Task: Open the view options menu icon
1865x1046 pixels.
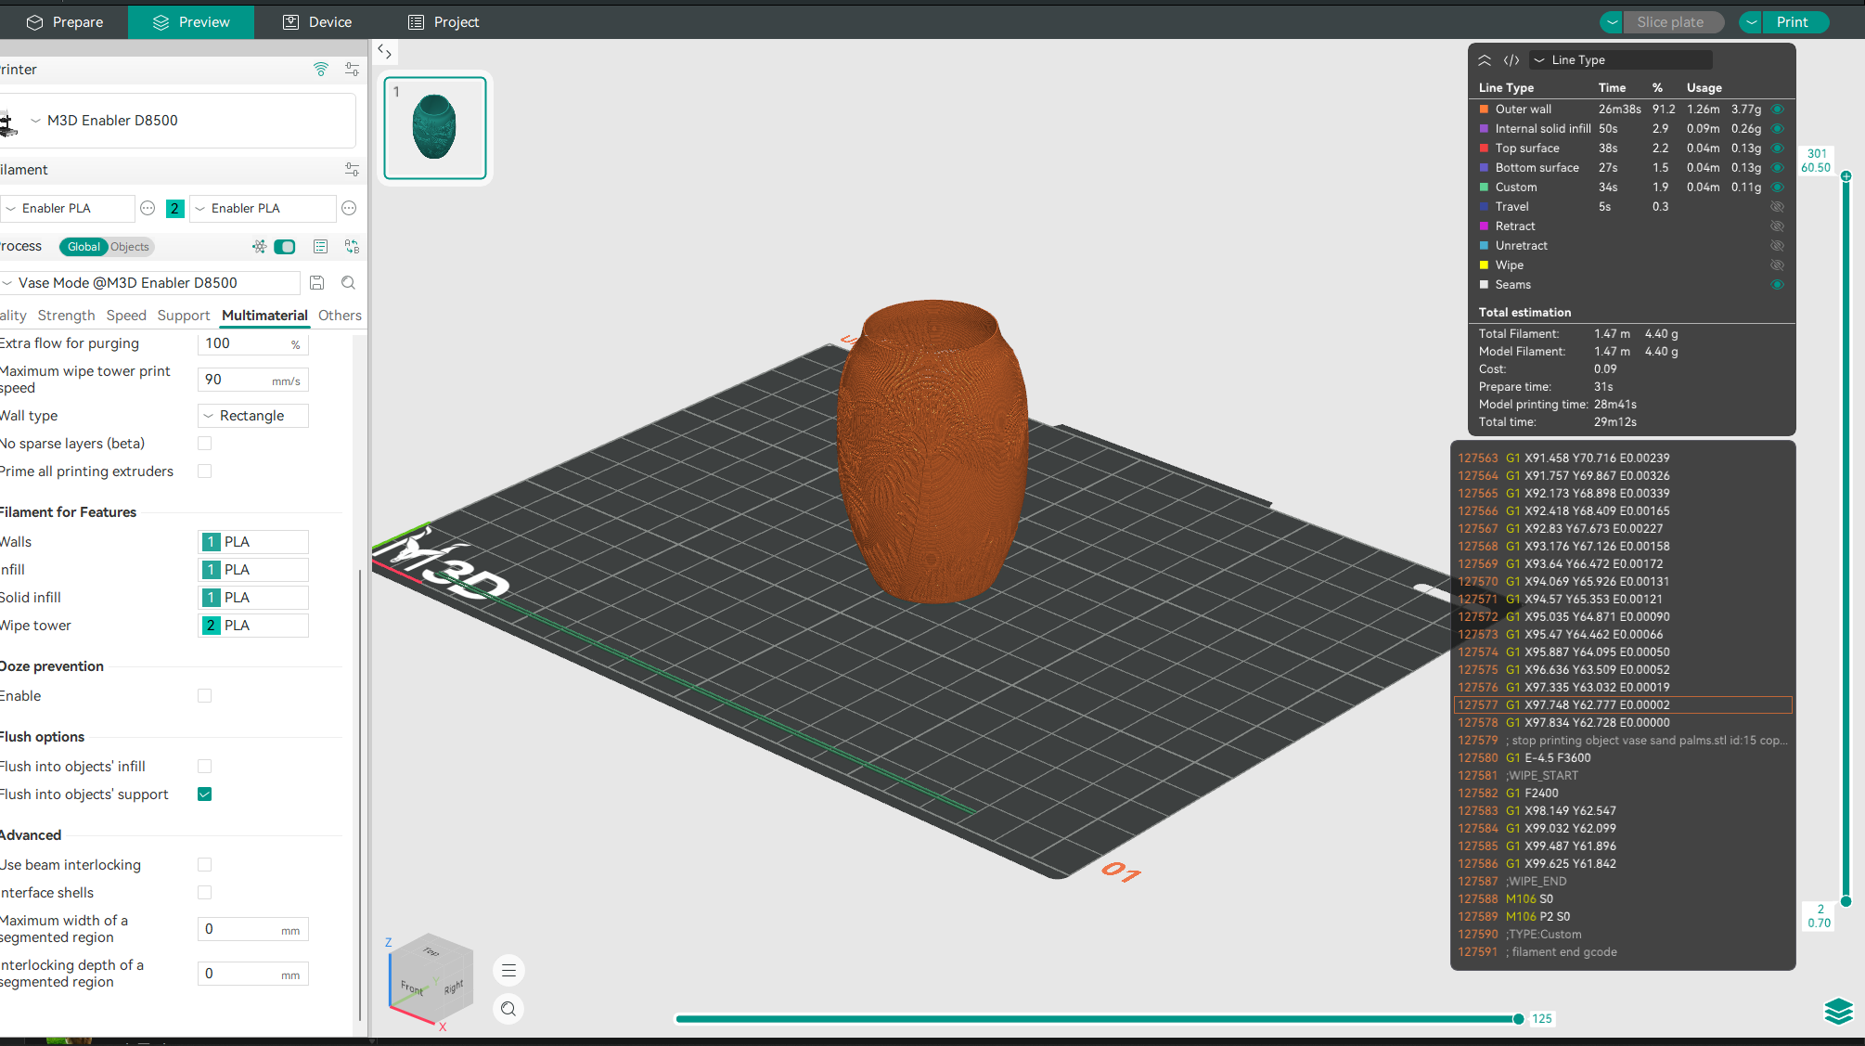Action: 508,971
